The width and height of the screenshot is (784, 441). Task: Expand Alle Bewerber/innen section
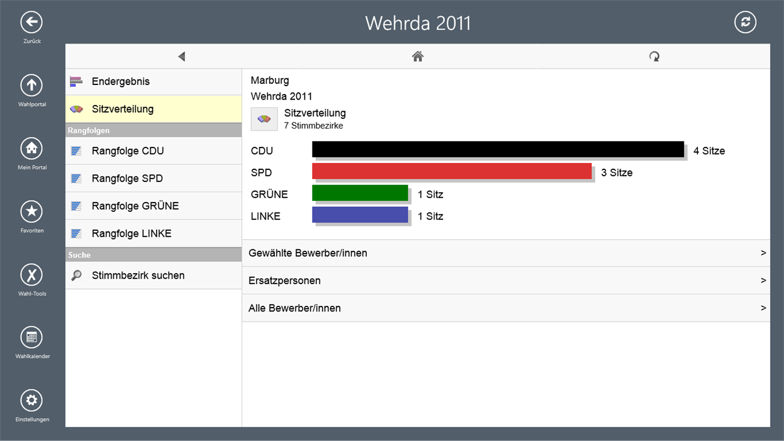coord(506,308)
